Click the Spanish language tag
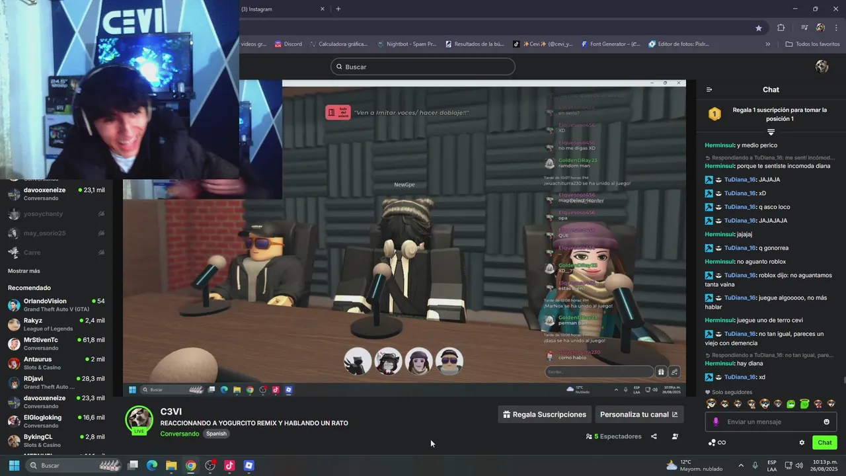Viewport: 846px width, 476px height. tap(216, 434)
